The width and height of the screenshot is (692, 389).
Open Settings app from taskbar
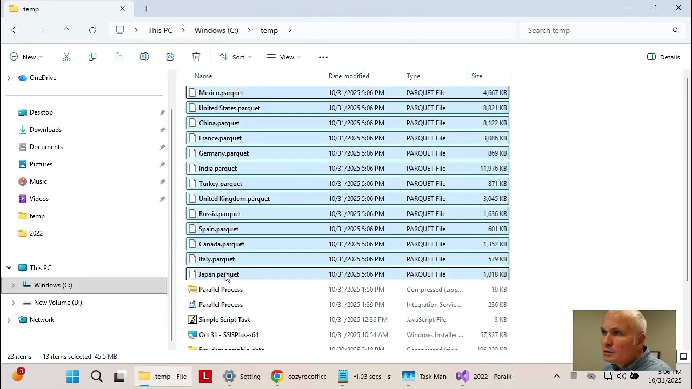tap(242, 377)
